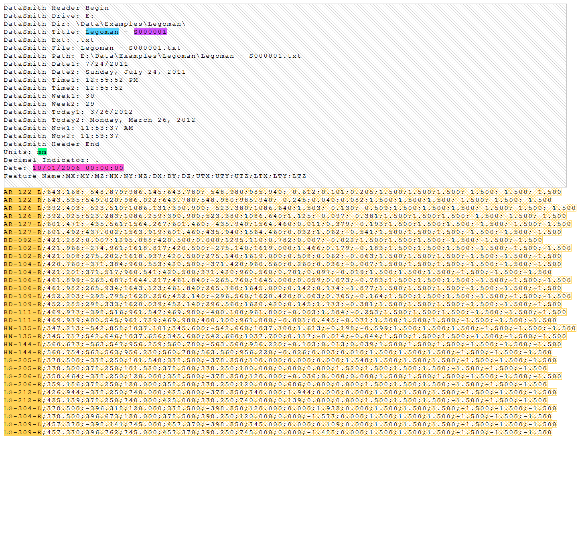
Task: Click the LG-205-L feature label
Action: (23, 360)
